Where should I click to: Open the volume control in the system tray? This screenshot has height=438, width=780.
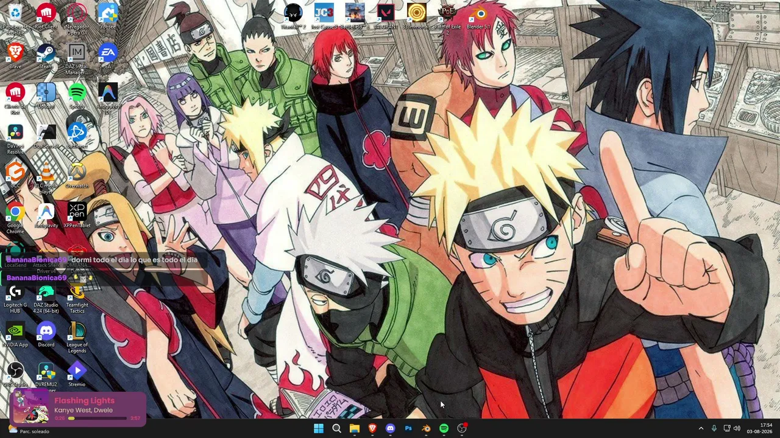click(737, 428)
